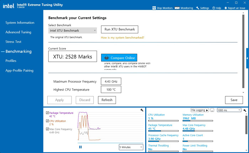
Task: Toggle CPU Utilization graph checkbox
Action: tap(47, 121)
